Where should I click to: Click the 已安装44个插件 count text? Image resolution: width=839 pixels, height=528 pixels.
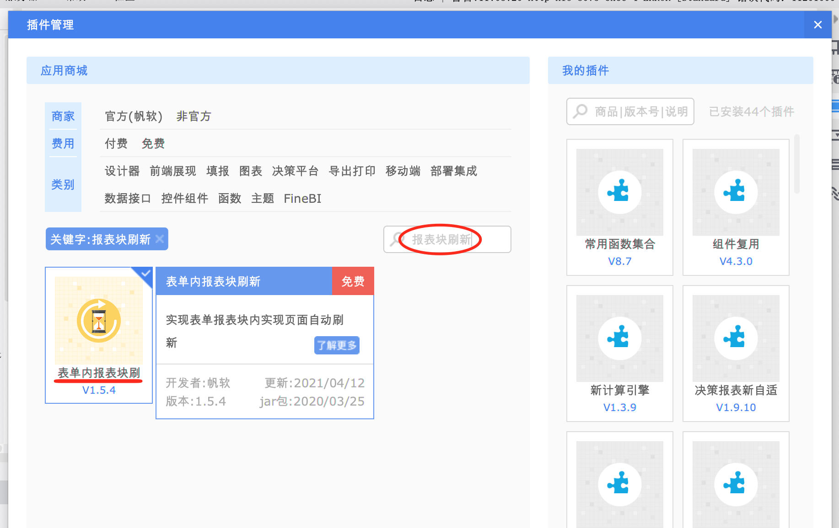[x=752, y=111]
